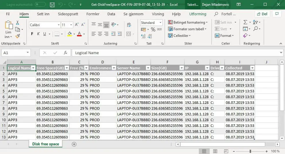Viewport: 285px width, 154px height.
Task: Apply the yellow fill color bucket
Action: coord(70,34)
